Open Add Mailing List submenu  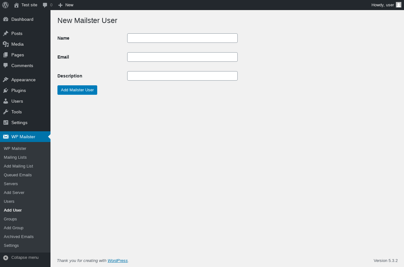pyautogui.click(x=18, y=166)
